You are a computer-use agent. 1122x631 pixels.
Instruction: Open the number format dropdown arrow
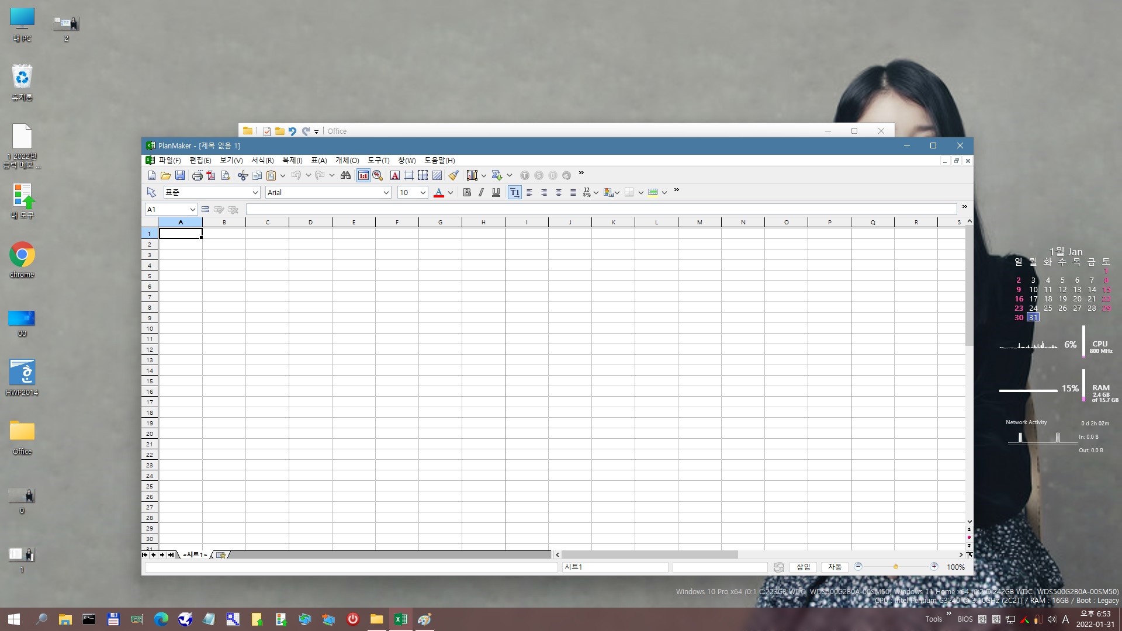[x=595, y=192]
